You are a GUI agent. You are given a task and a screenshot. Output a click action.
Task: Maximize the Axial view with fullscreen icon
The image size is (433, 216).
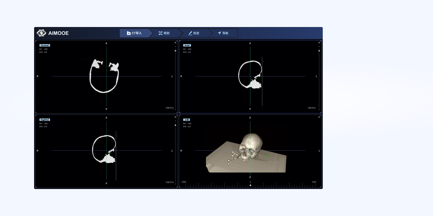pos(319,43)
